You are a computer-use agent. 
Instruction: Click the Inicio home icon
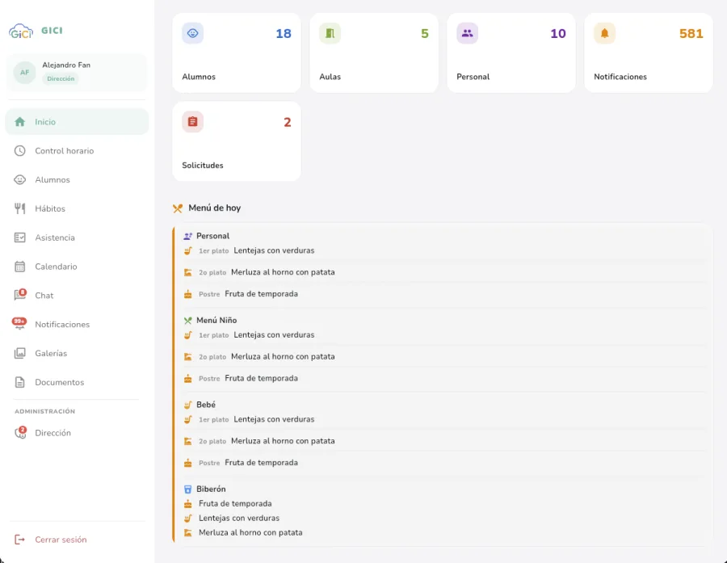[19, 122]
